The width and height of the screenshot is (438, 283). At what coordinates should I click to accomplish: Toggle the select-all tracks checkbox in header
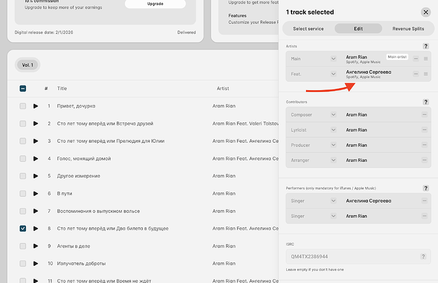pos(23,89)
